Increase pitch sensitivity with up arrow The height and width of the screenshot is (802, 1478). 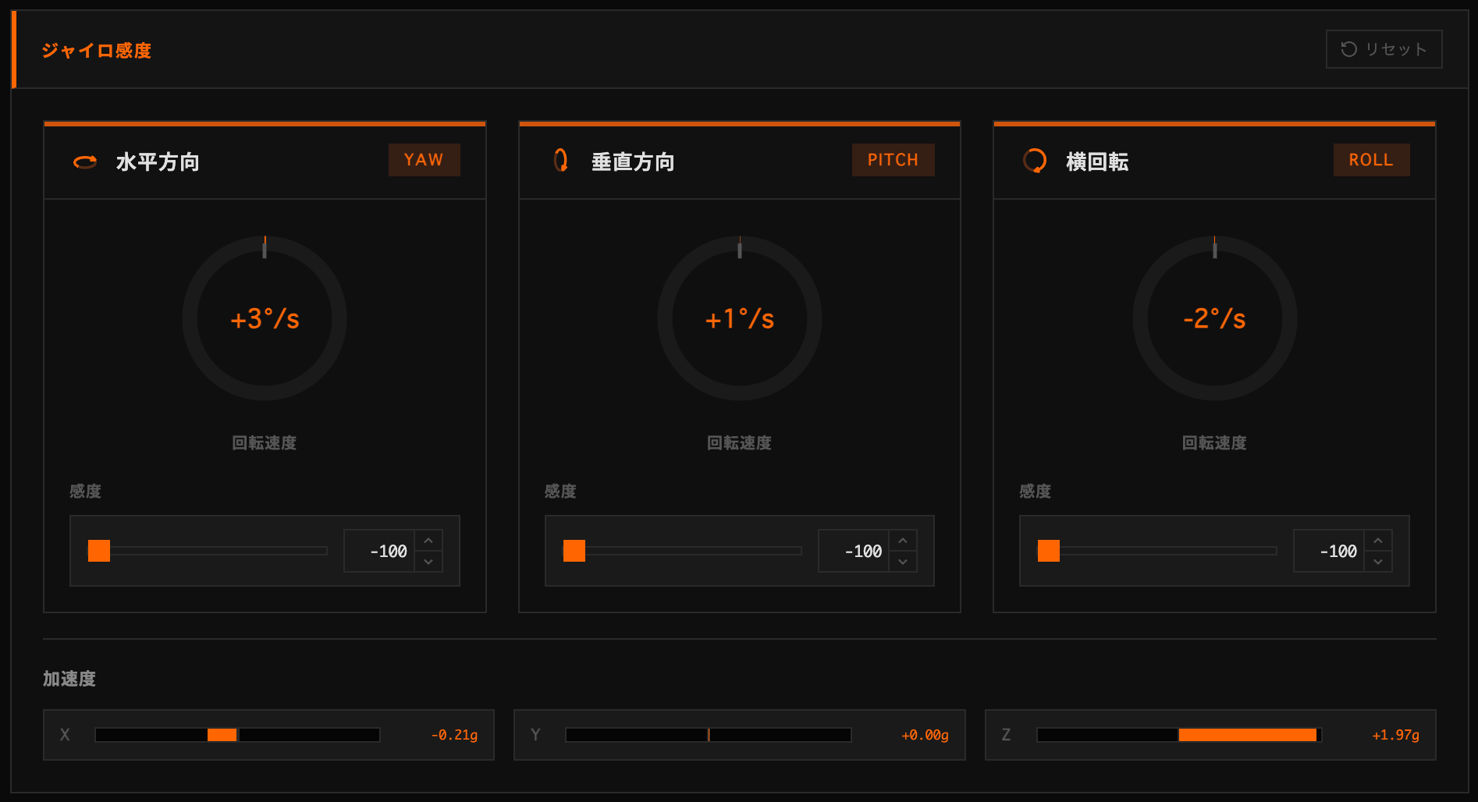903,541
